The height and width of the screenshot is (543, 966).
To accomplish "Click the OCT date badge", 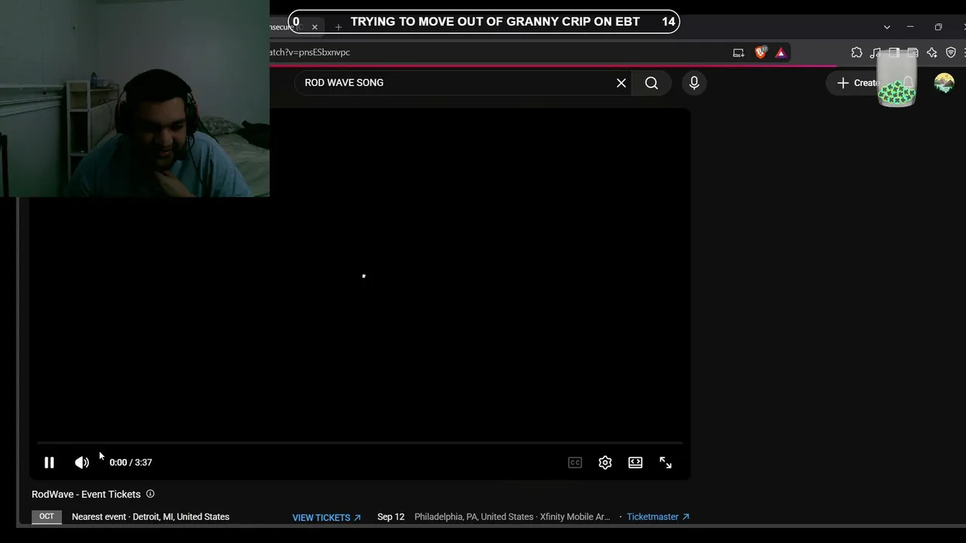I will [47, 517].
